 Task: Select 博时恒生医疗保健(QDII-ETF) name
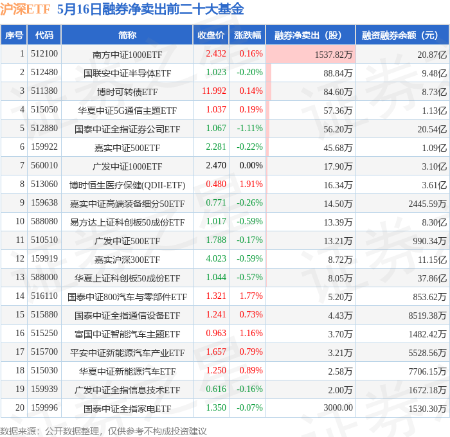(x=127, y=185)
